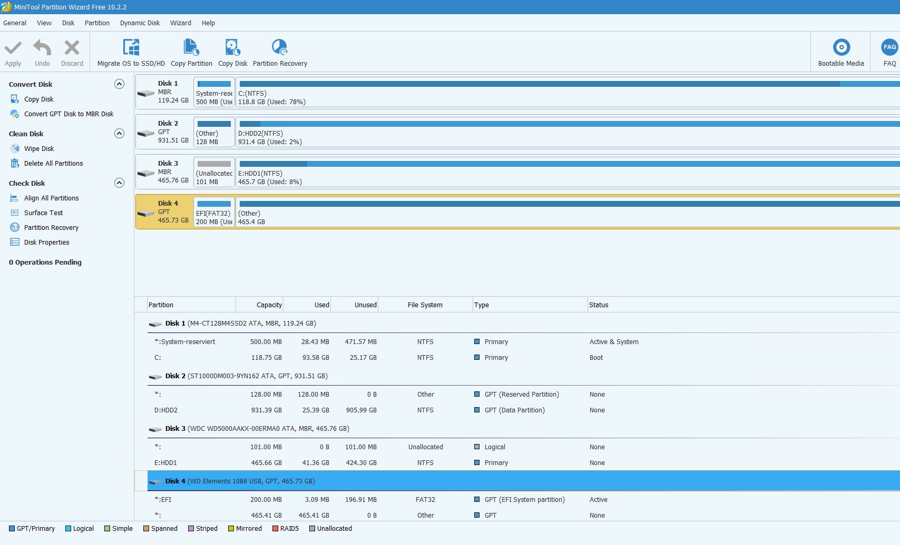Select the (Other) 128 MB block on Disk 2
Viewport: 900px width, 545px height.
click(x=214, y=133)
